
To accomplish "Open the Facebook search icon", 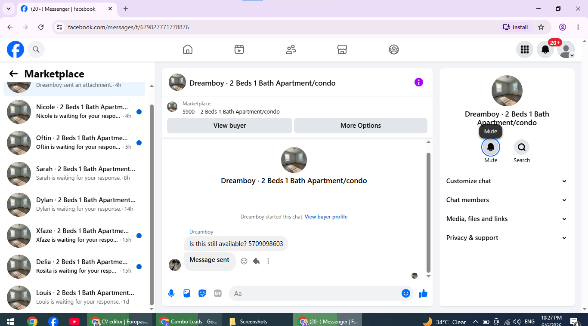I will 36,50.
